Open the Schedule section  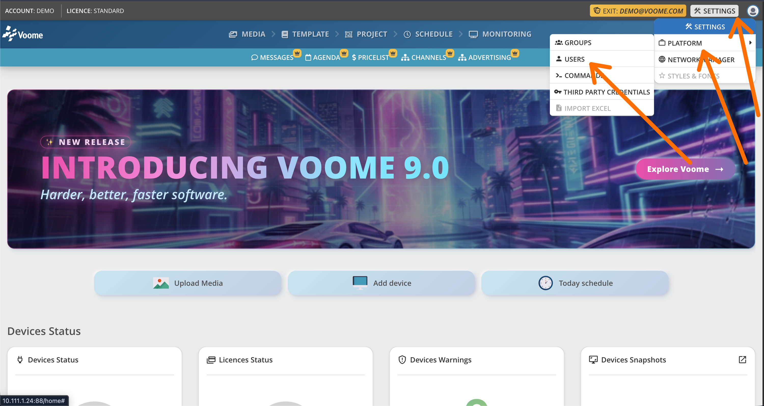[428, 34]
